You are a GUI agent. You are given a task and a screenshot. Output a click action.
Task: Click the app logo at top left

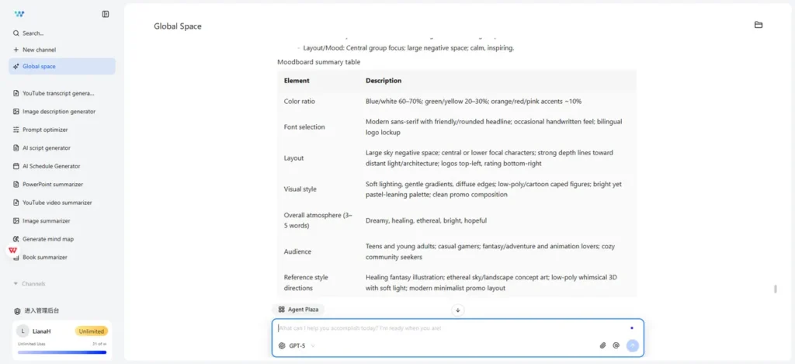(19, 14)
